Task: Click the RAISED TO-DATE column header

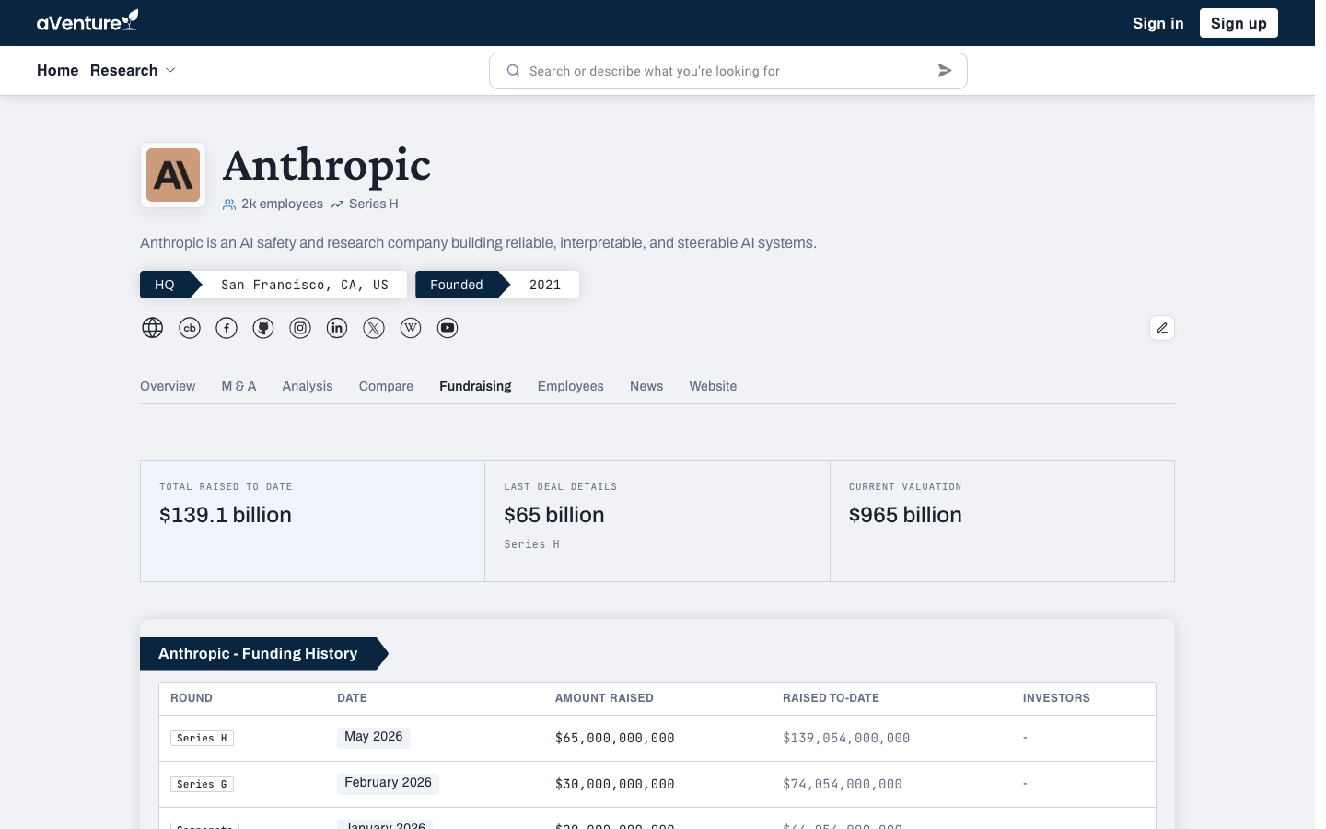Action: click(831, 698)
